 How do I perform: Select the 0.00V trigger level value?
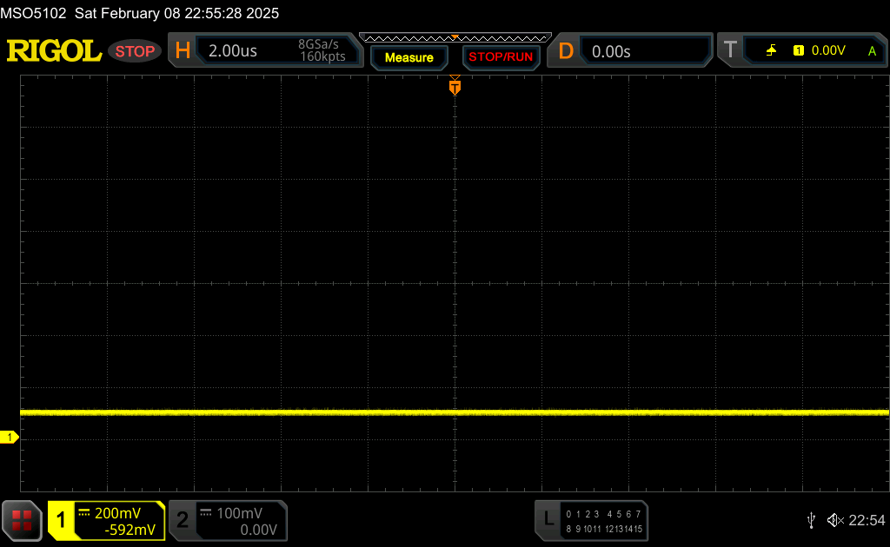pyautogui.click(x=828, y=50)
